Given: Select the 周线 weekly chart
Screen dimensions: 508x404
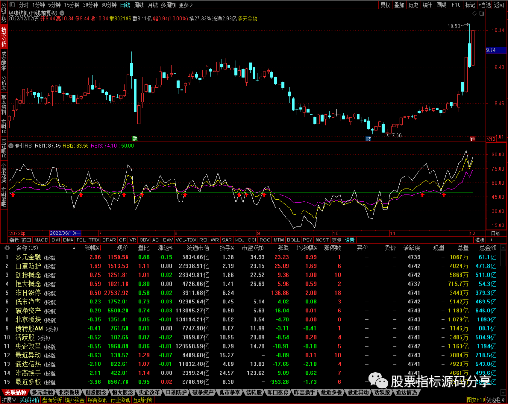Looking at the screenshot, I should coord(139,5).
